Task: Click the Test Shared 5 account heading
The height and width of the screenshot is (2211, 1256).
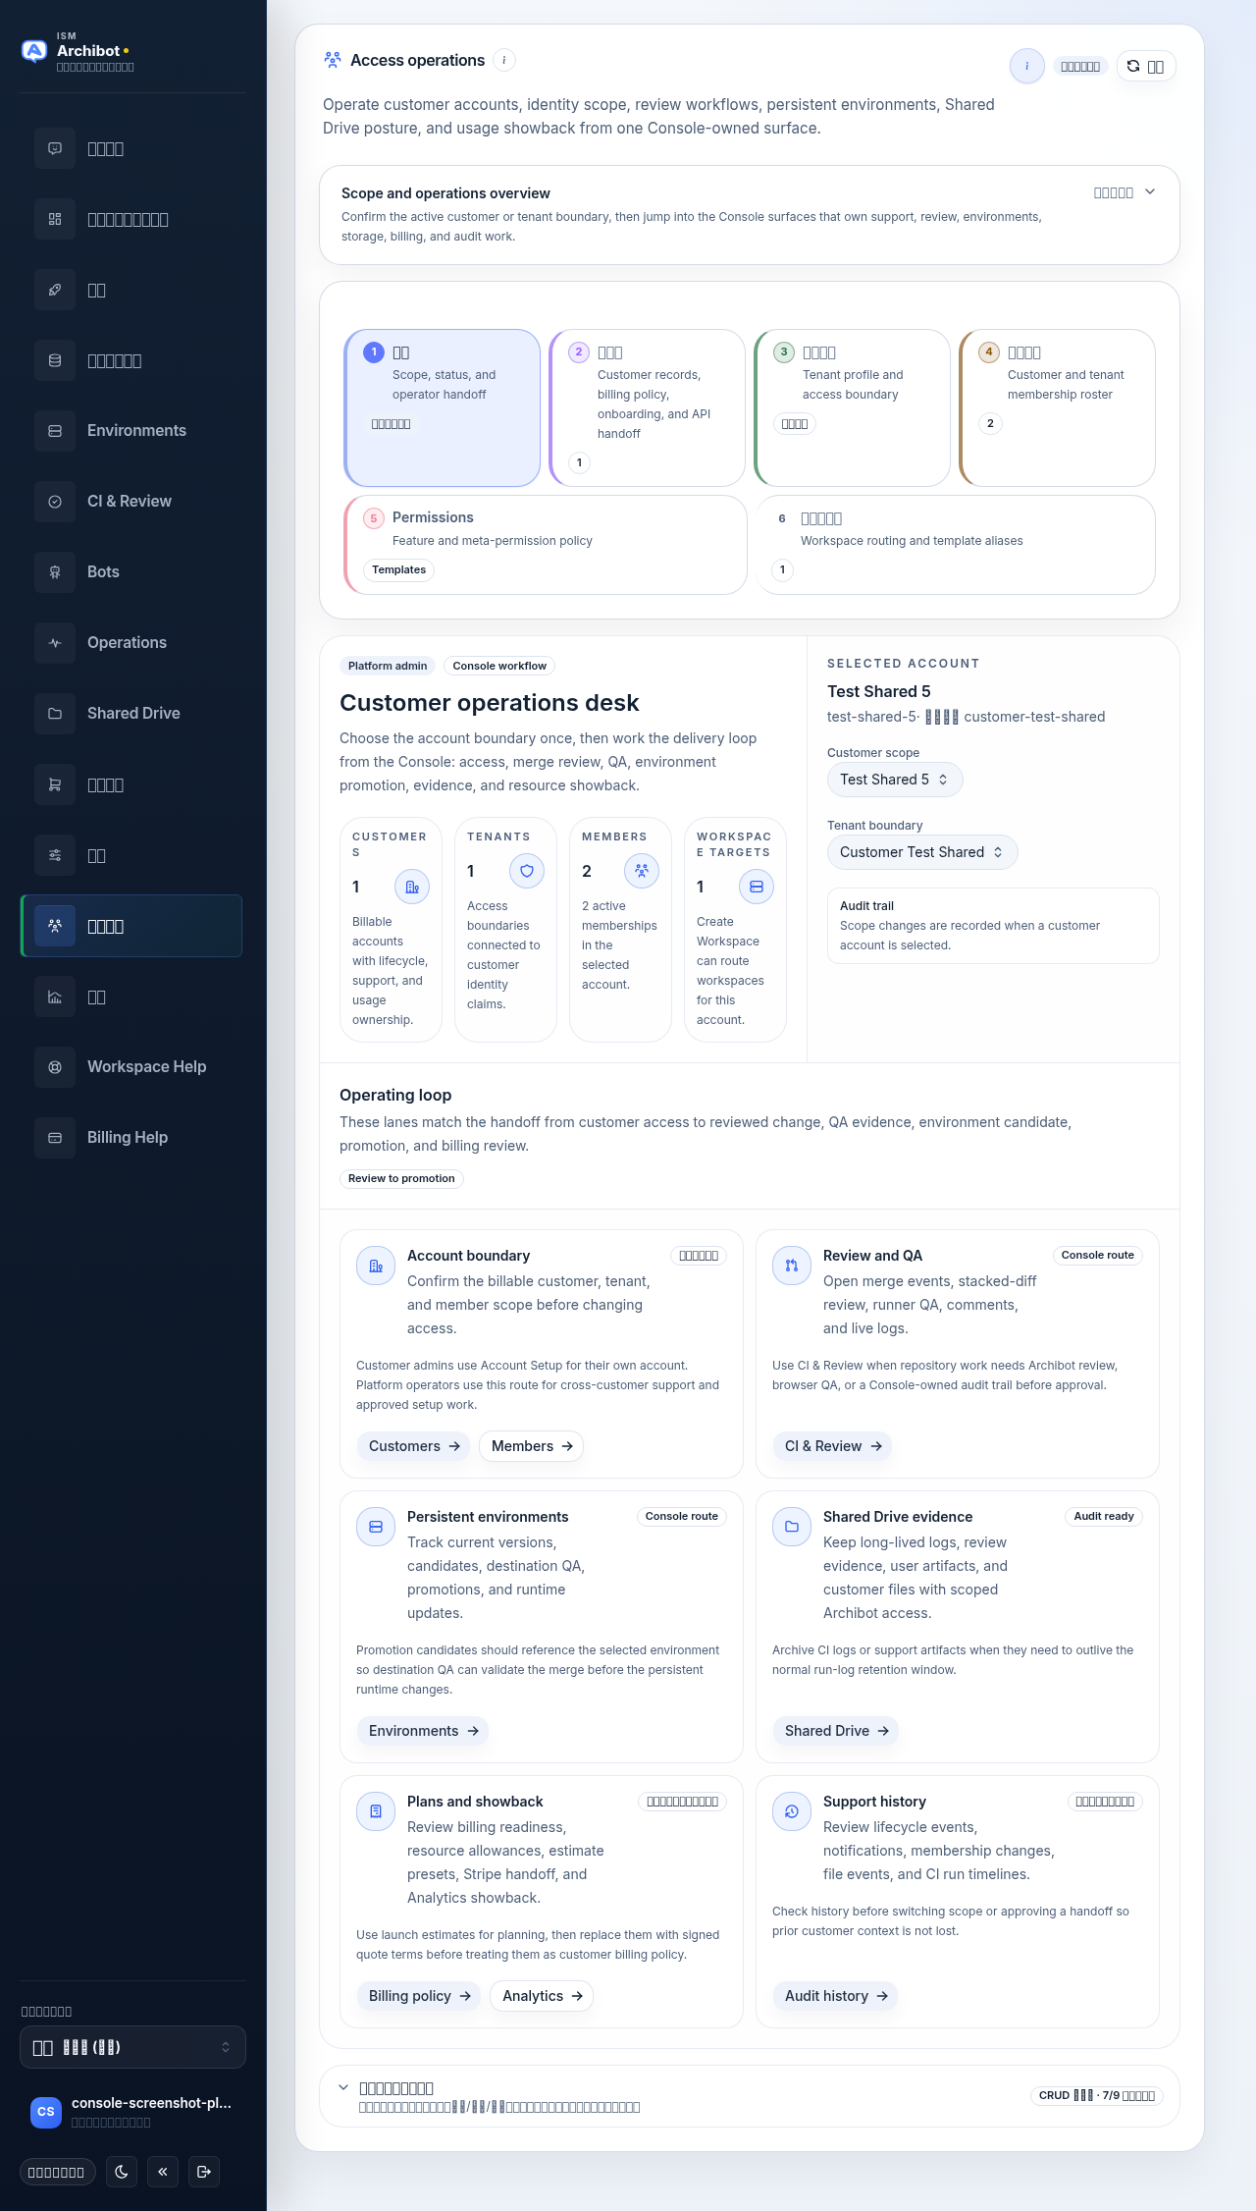Action: (x=879, y=691)
